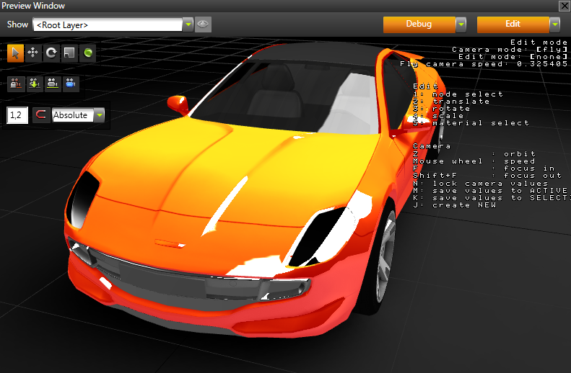The height and width of the screenshot is (373, 571).
Task: Expand the Absolute snapping mode dropdown
Action: 99,115
